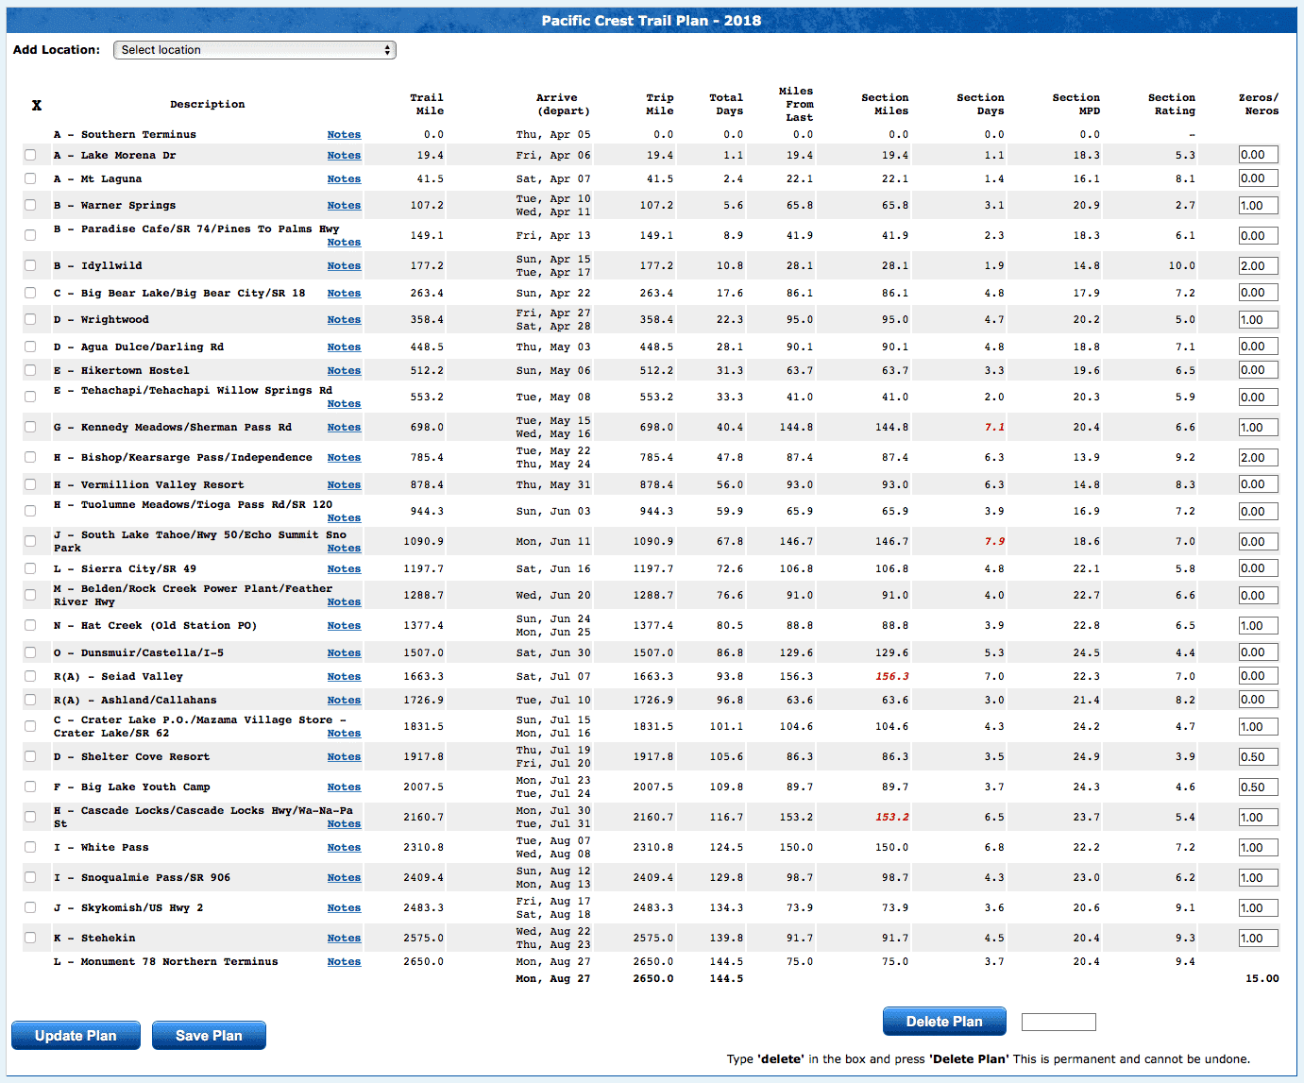Toggle the Hikertown Hostel checkbox
This screenshot has height=1083, width=1304.
(30, 370)
